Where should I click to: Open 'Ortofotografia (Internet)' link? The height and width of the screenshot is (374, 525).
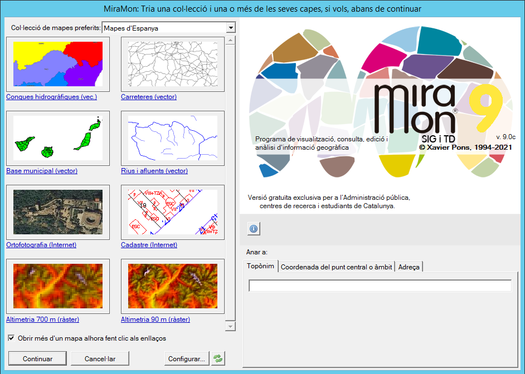41,245
